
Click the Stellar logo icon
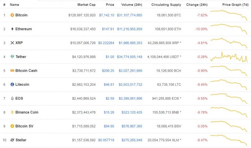[x=12, y=140]
